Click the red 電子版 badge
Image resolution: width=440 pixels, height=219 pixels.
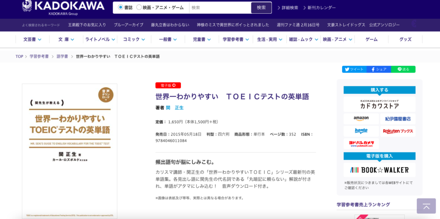click(x=168, y=85)
